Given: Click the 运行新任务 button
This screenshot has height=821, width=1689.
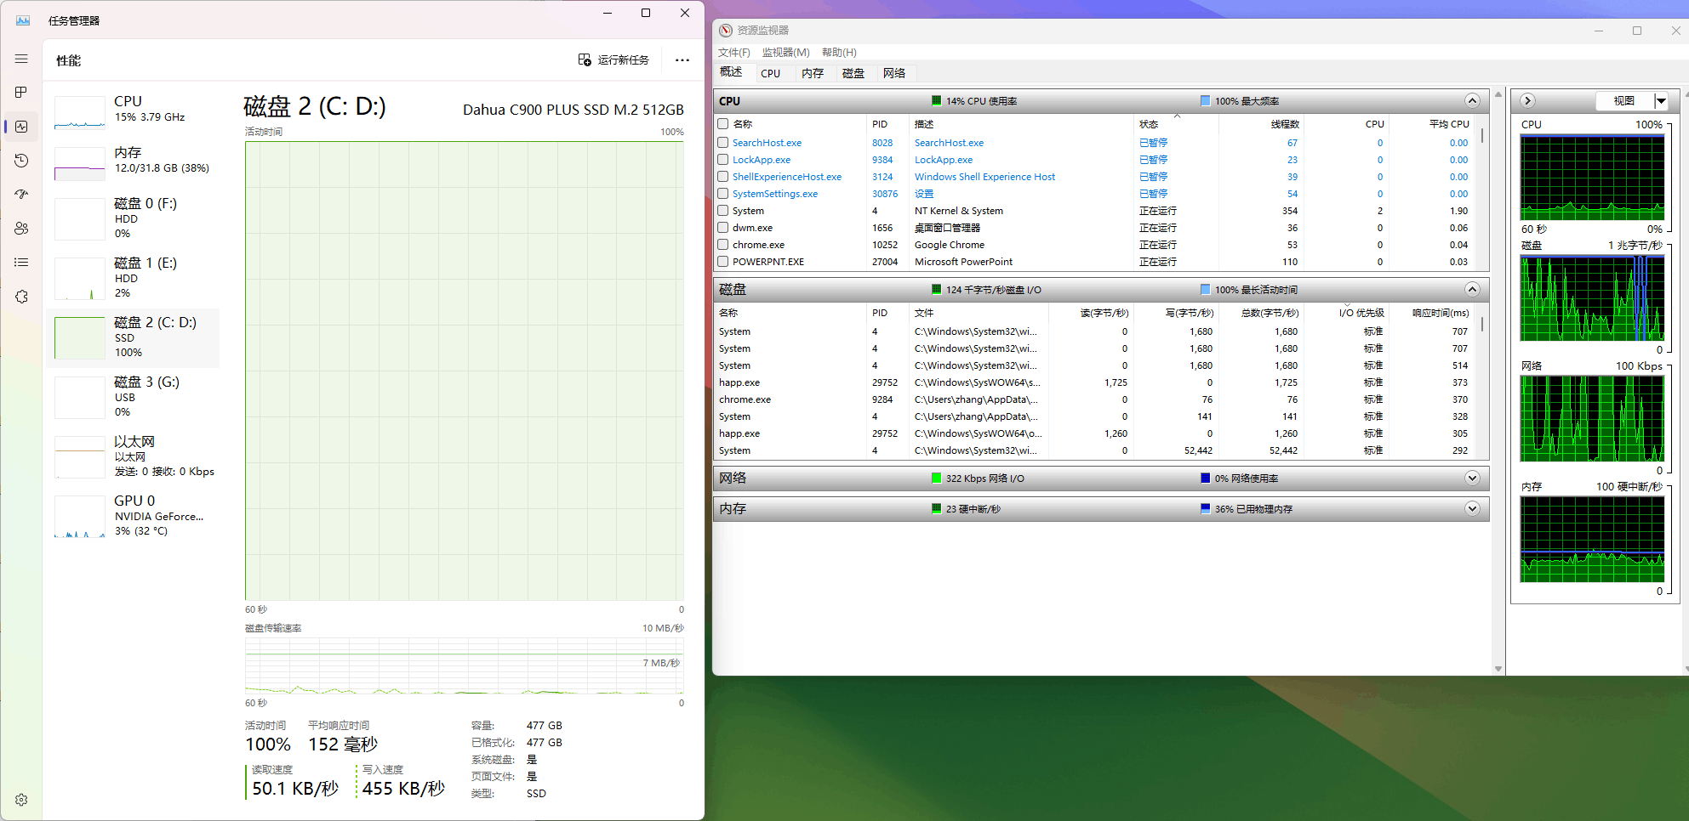Looking at the screenshot, I should (613, 59).
